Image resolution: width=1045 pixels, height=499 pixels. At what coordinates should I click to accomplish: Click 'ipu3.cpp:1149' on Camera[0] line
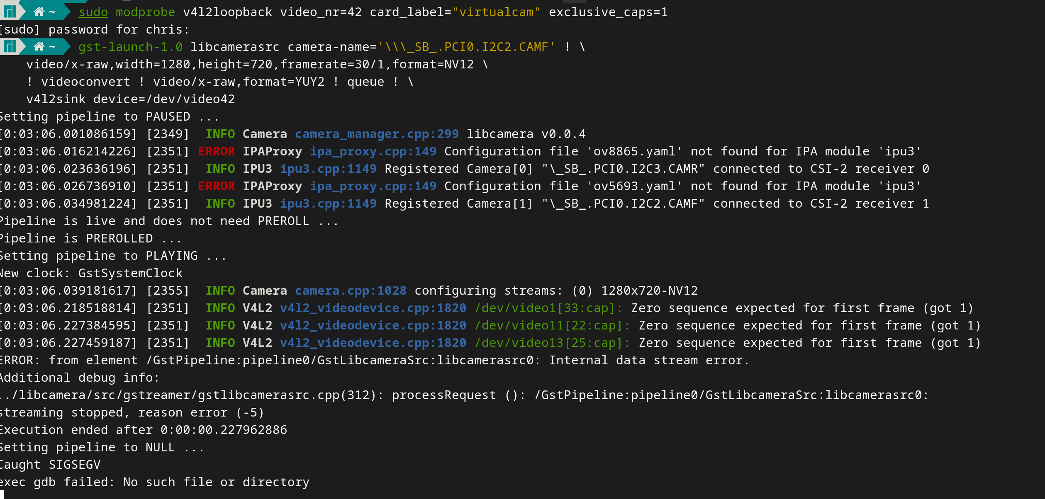click(x=328, y=169)
